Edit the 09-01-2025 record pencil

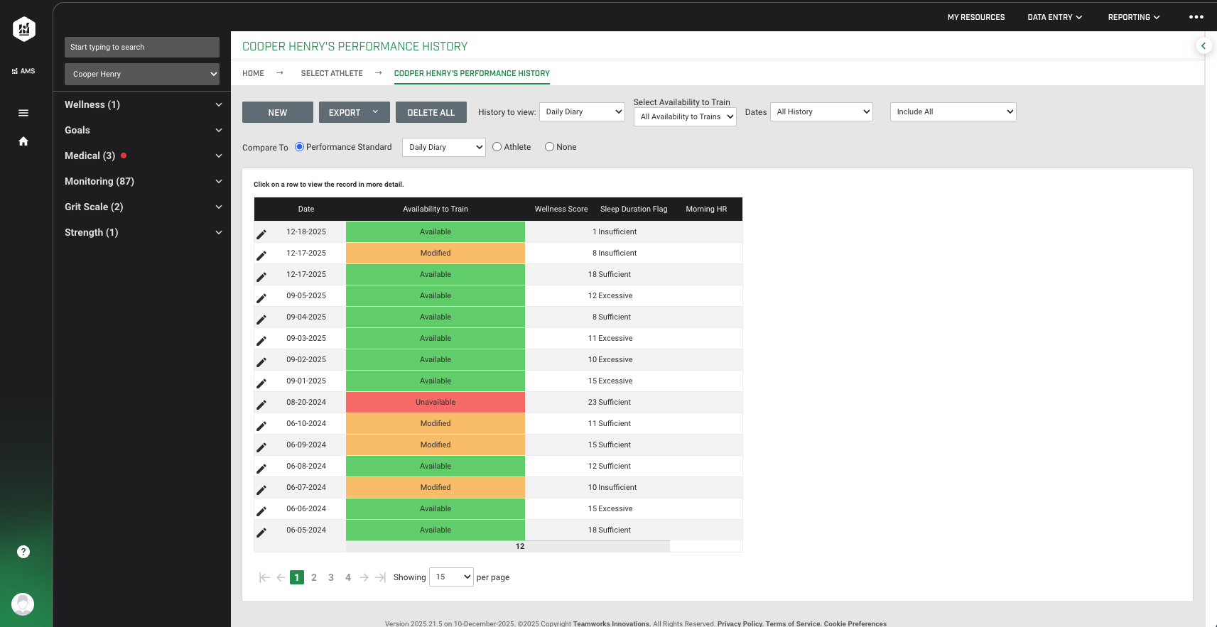pyautogui.click(x=261, y=383)
